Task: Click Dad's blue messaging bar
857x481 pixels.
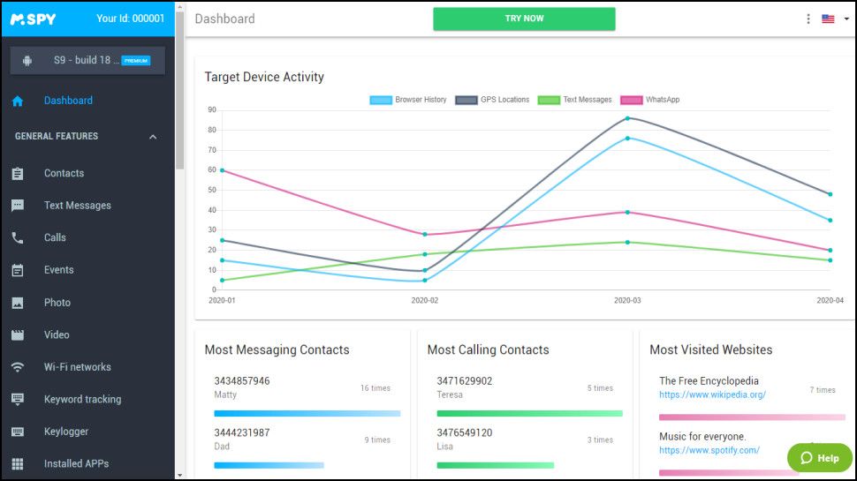Action: click(269, 466)
